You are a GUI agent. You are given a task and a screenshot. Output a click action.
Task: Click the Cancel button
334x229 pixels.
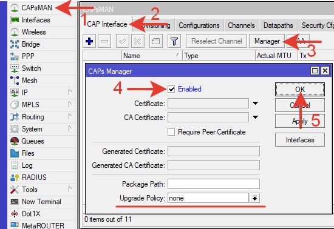(300, 105)
